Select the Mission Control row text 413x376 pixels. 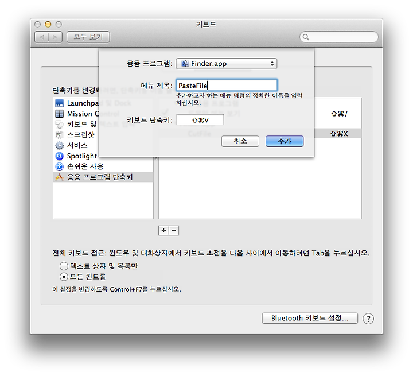click(83, 114)
